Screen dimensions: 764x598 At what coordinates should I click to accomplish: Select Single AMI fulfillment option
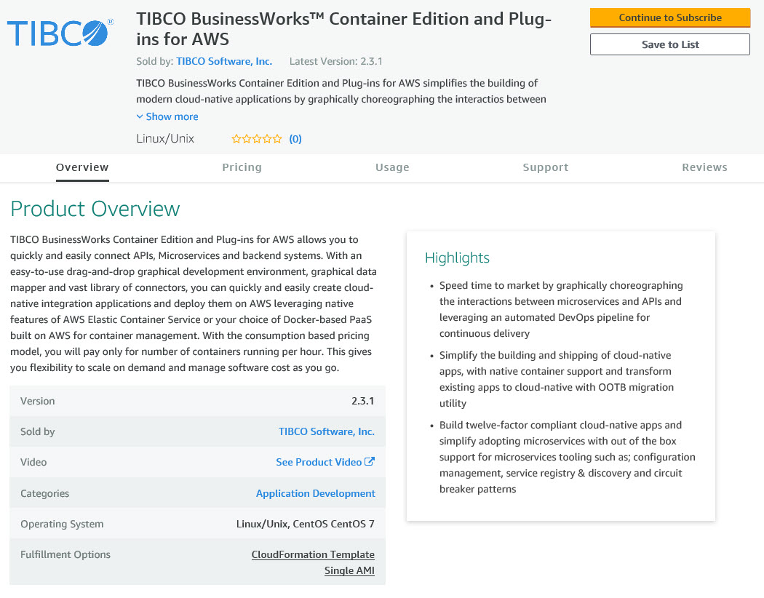(x=349, y=570)
